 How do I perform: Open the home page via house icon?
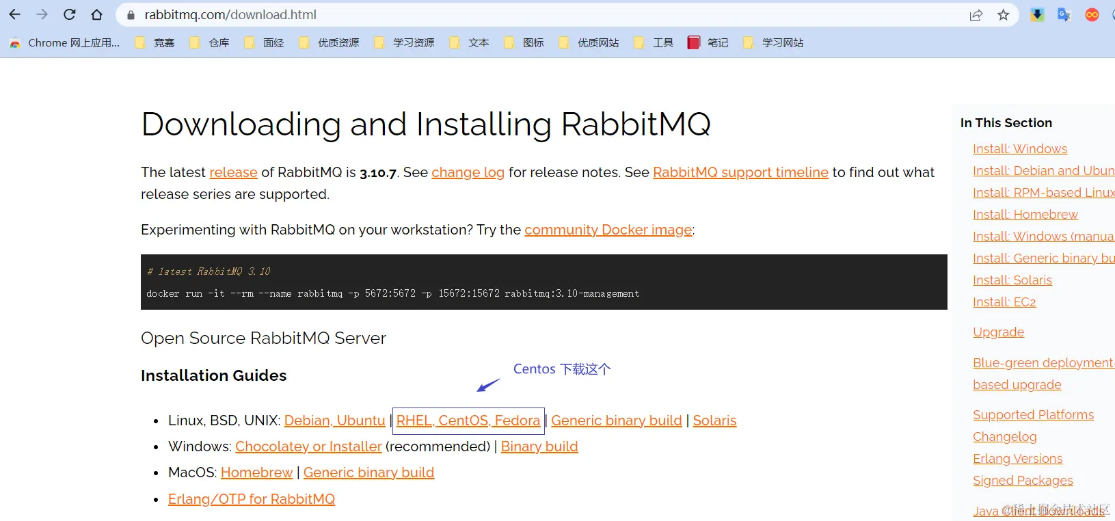96,14
